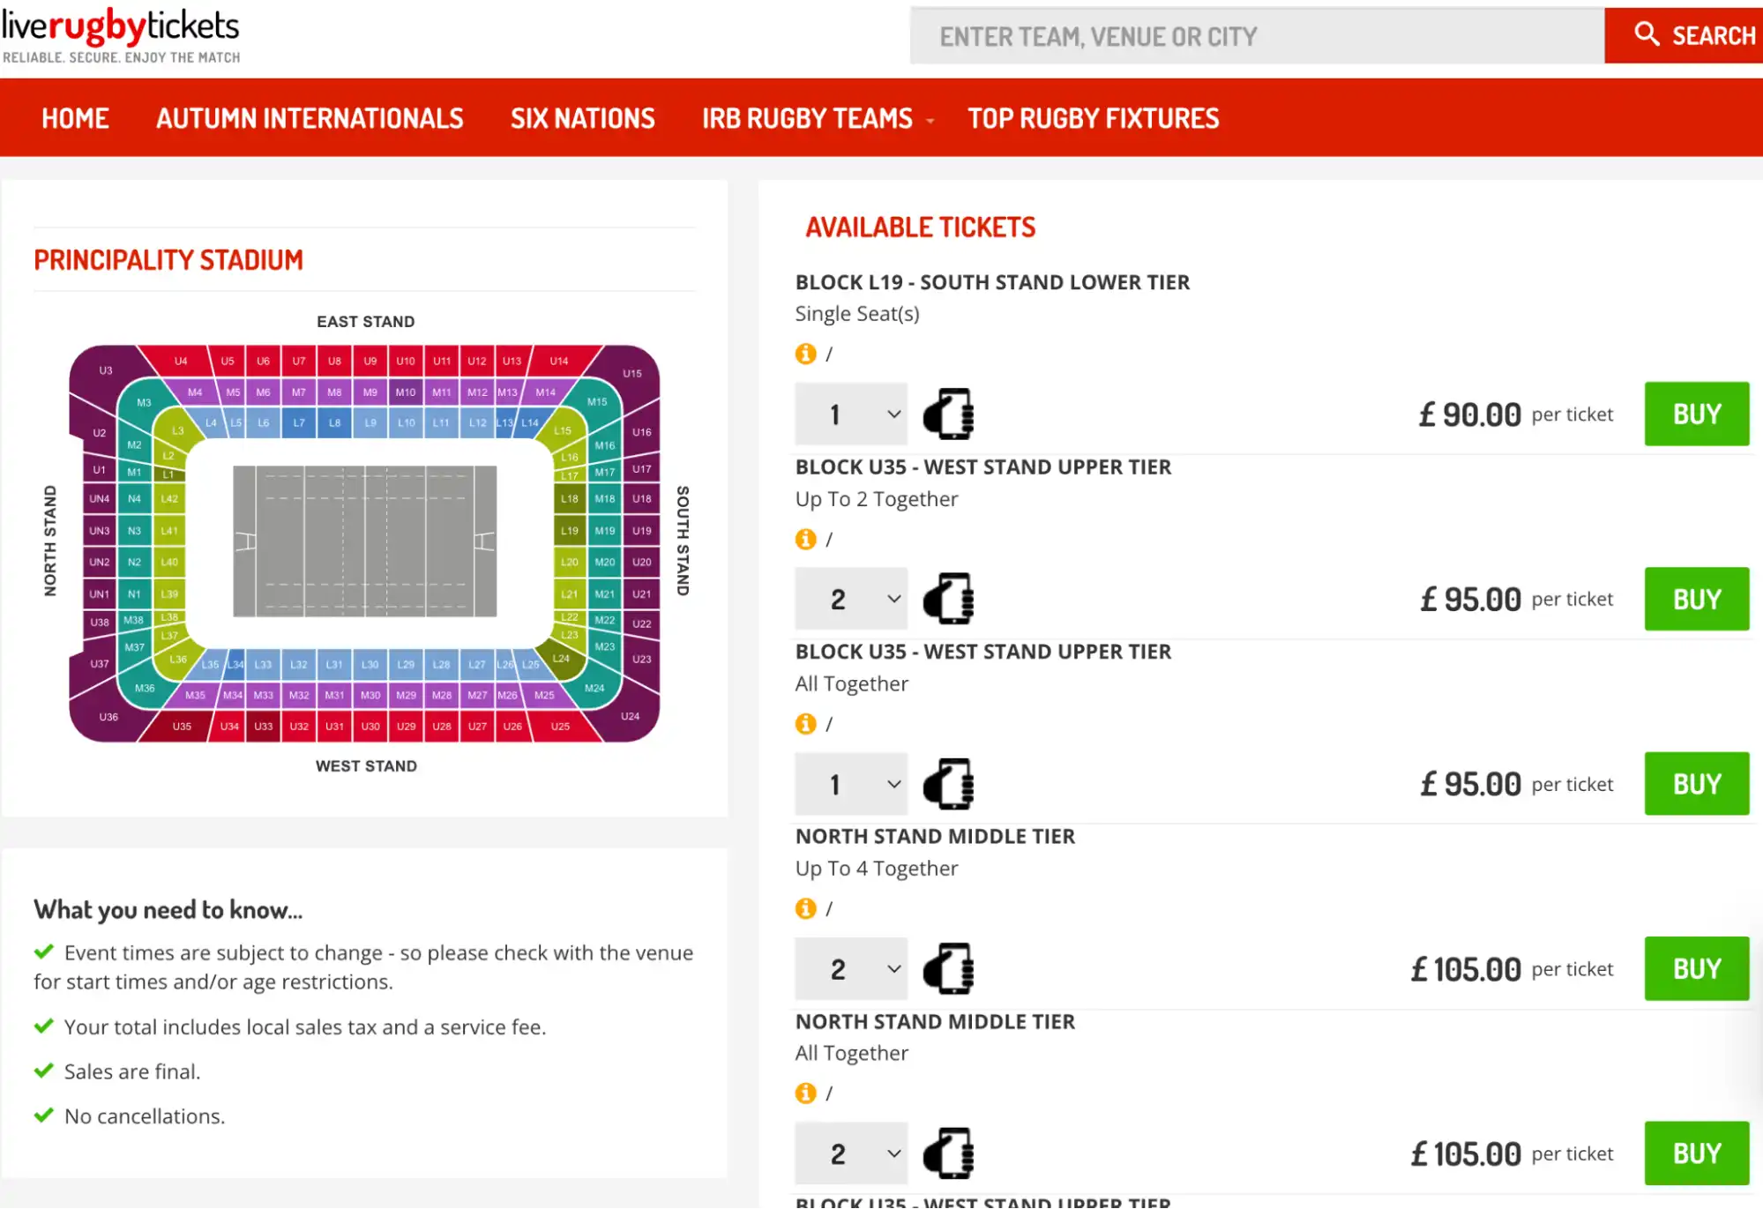Viewport: 1763px width, 1209px height.
Task: Open quantity dropdown for Block L19 tickets
Action: click(x=849, y=414)
